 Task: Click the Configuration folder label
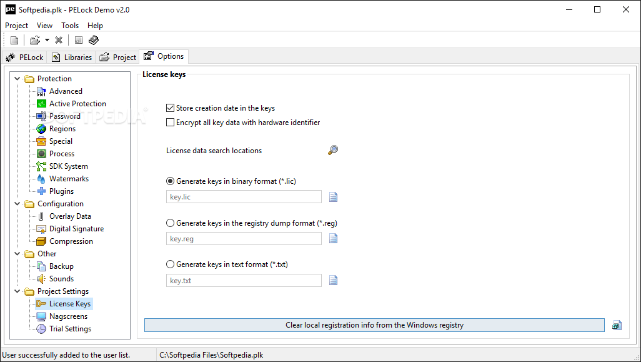point(61,204)
